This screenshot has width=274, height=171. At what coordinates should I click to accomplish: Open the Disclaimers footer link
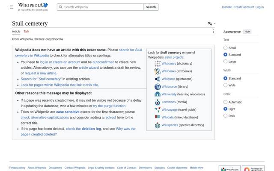coord(55,168)
